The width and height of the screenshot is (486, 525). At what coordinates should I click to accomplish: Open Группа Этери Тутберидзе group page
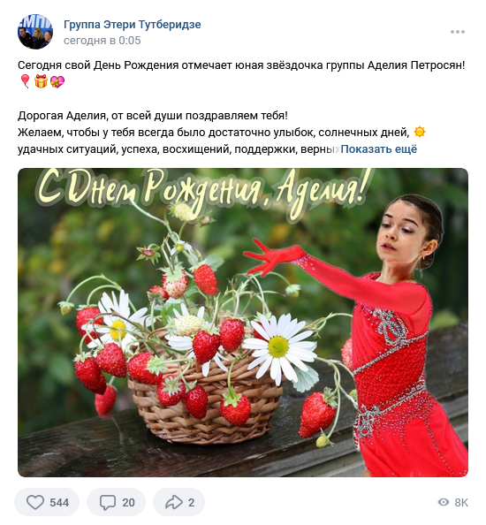pyautogui.click(x=133, y=25)
